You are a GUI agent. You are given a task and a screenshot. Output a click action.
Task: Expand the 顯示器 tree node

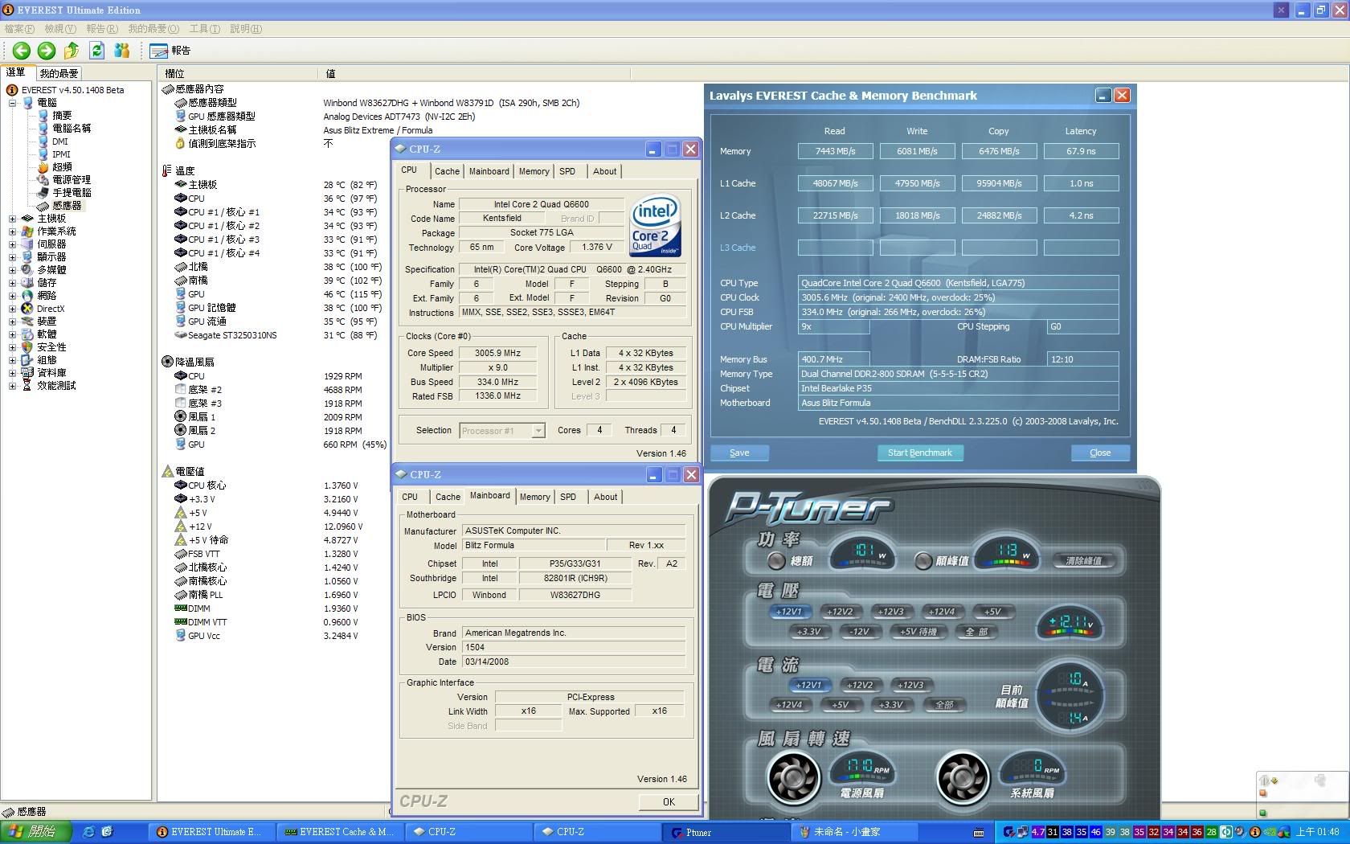tap(12, 257)
